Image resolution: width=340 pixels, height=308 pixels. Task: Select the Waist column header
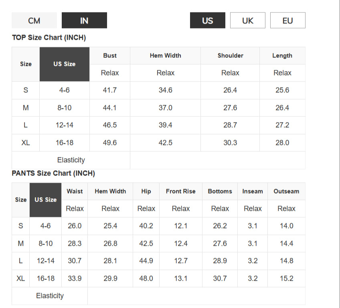click(x=75, y=192)
